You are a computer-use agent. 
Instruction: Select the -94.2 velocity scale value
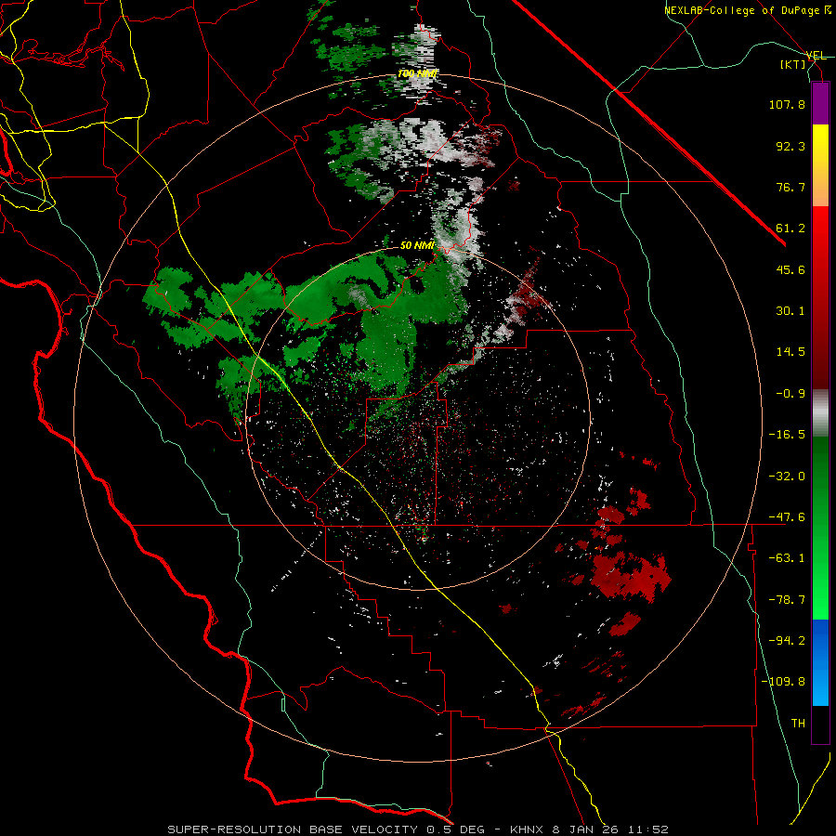click(x=787, y=641)
